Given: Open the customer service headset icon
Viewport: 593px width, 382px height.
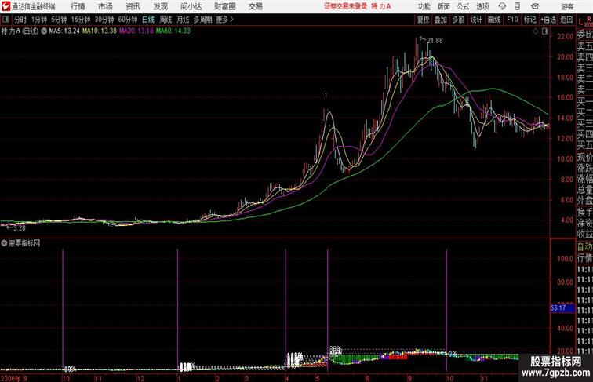Looking at the screenshot, I should point(502,6).
